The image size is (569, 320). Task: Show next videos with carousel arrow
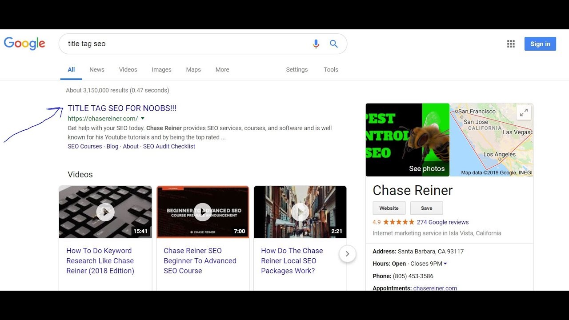347,254
